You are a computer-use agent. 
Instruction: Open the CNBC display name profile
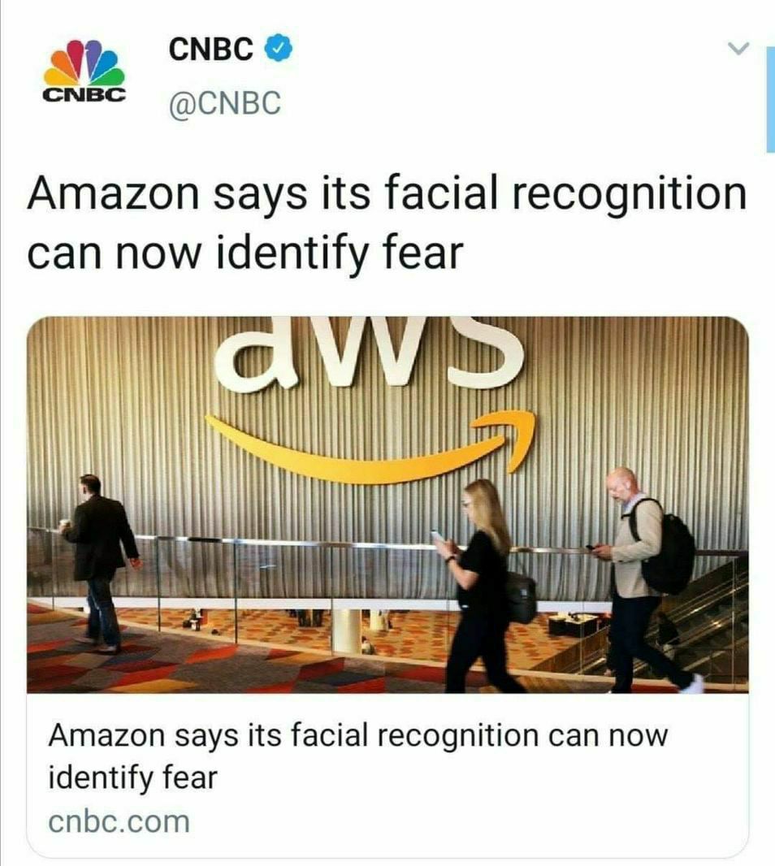click(x=211, y=49)
